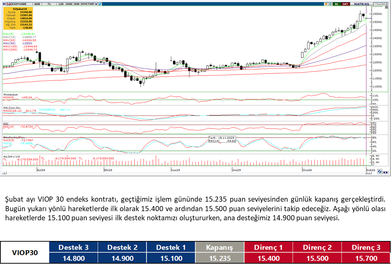Click the chart type icon beside X30YVADE
391x264 pixels.
9,4
